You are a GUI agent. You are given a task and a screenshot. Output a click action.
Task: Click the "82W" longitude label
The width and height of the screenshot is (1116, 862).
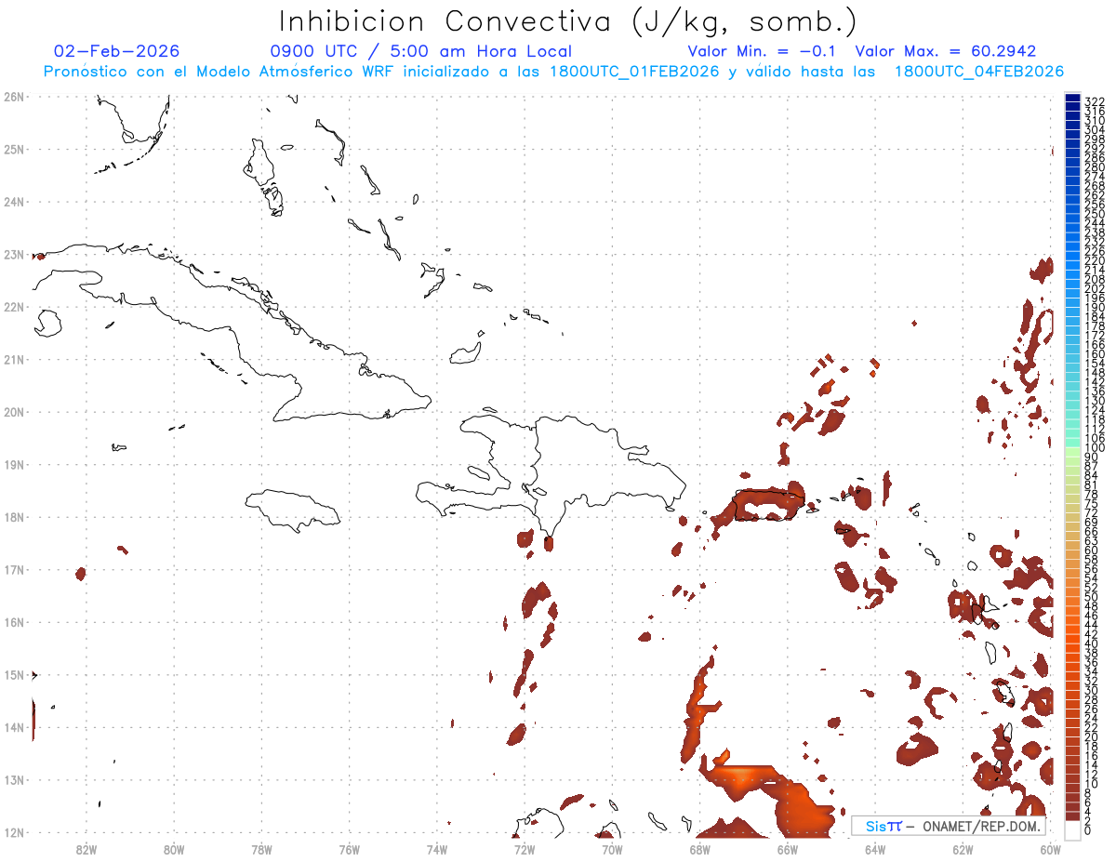click(86, 848)
